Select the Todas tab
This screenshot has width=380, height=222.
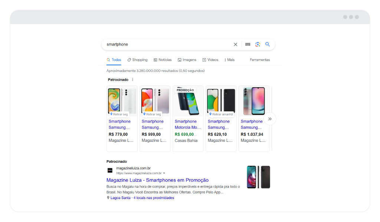click(114, 60)
